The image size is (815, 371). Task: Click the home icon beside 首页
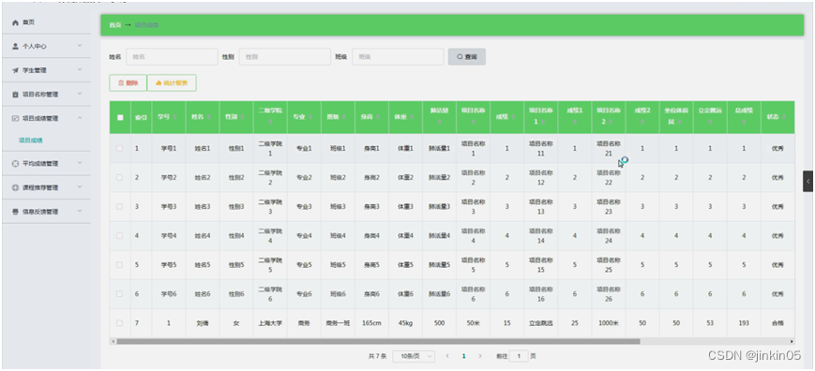tap(15, 22)
